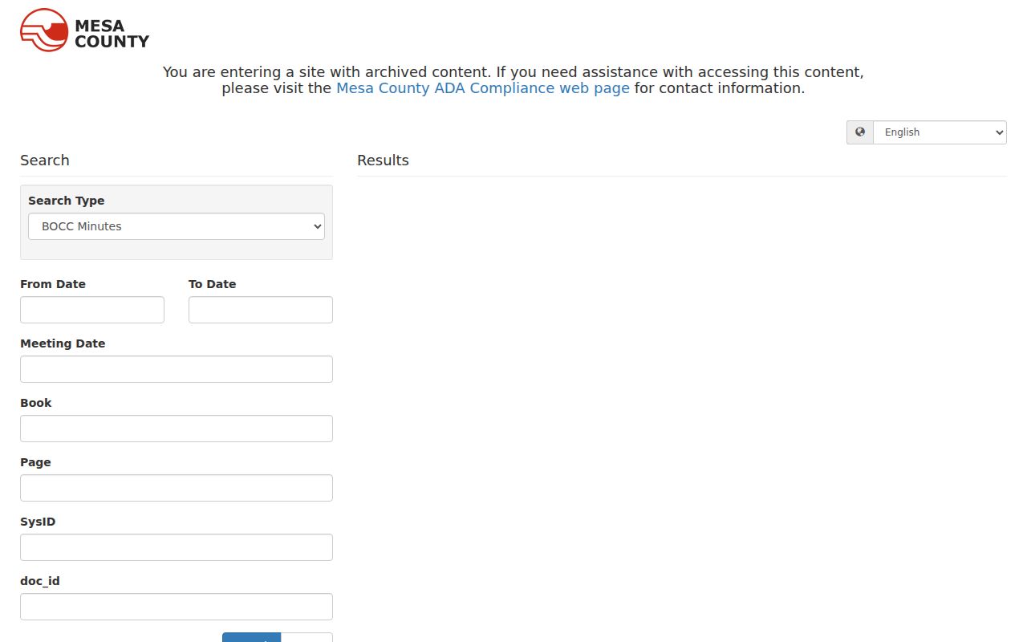The image size is (1027, 642).
Task: Click the blue search button at bottom
Action: click(x=251, y=637)
